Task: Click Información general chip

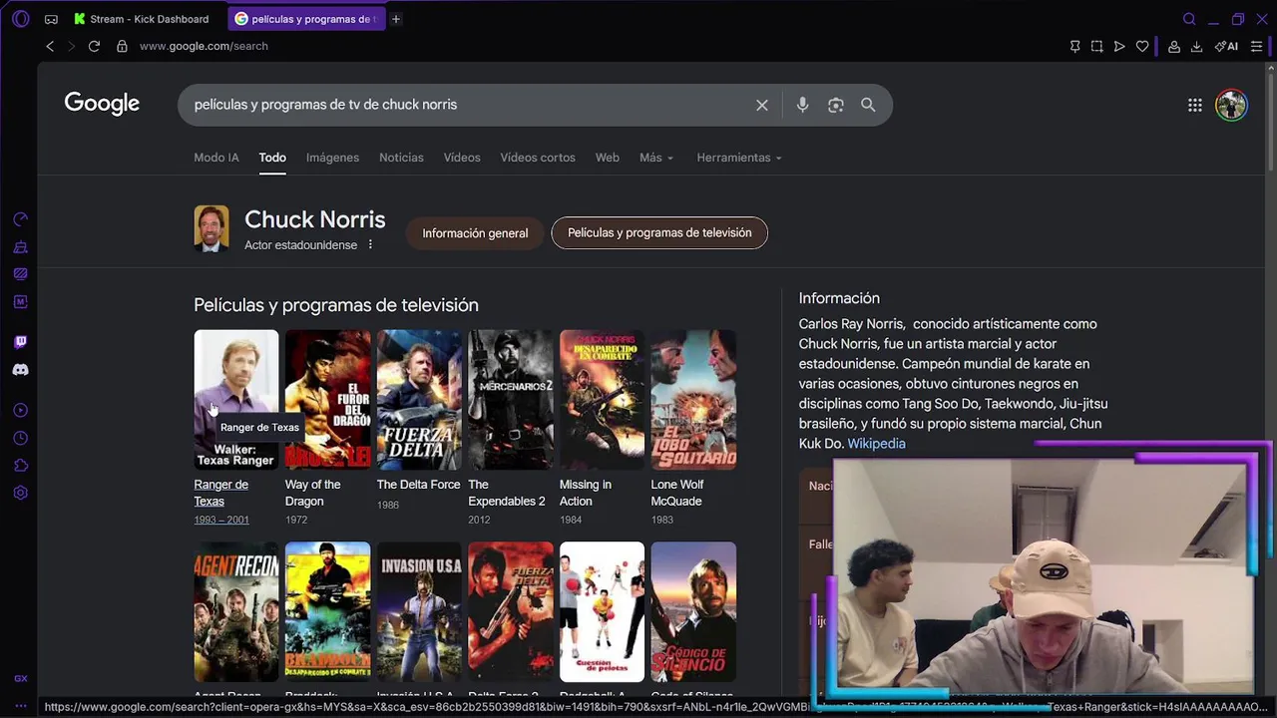Action: point(475,233)
